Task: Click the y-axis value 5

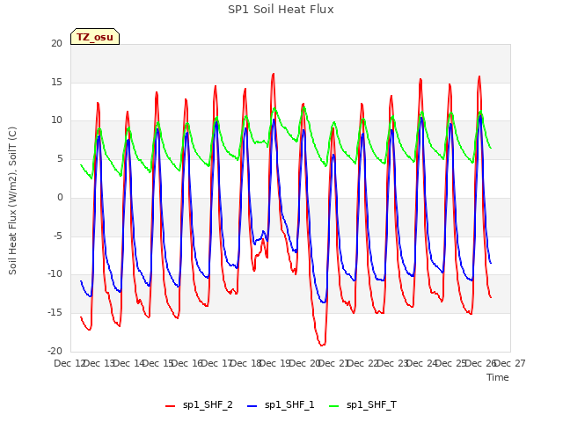Action: point(60,158)
